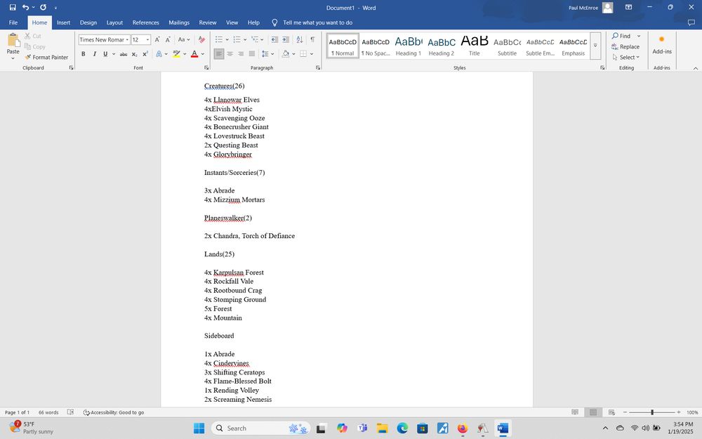The image size is (702, 439).
Task: Open the References tab
Action: [x=145, y=22]
